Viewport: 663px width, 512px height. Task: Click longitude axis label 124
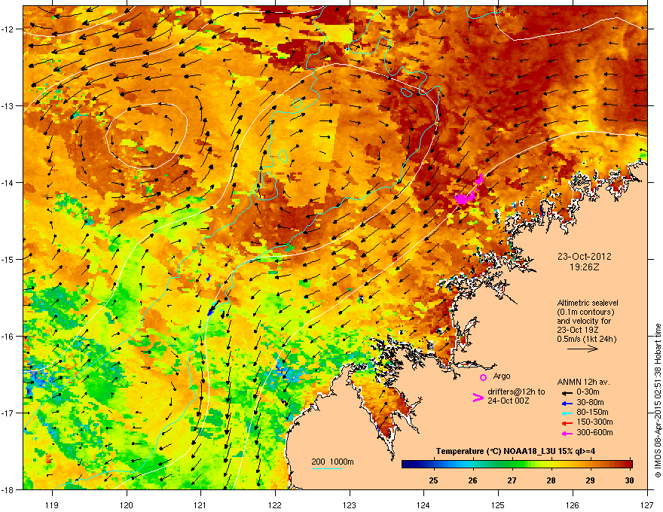click(x=423, y=504)
